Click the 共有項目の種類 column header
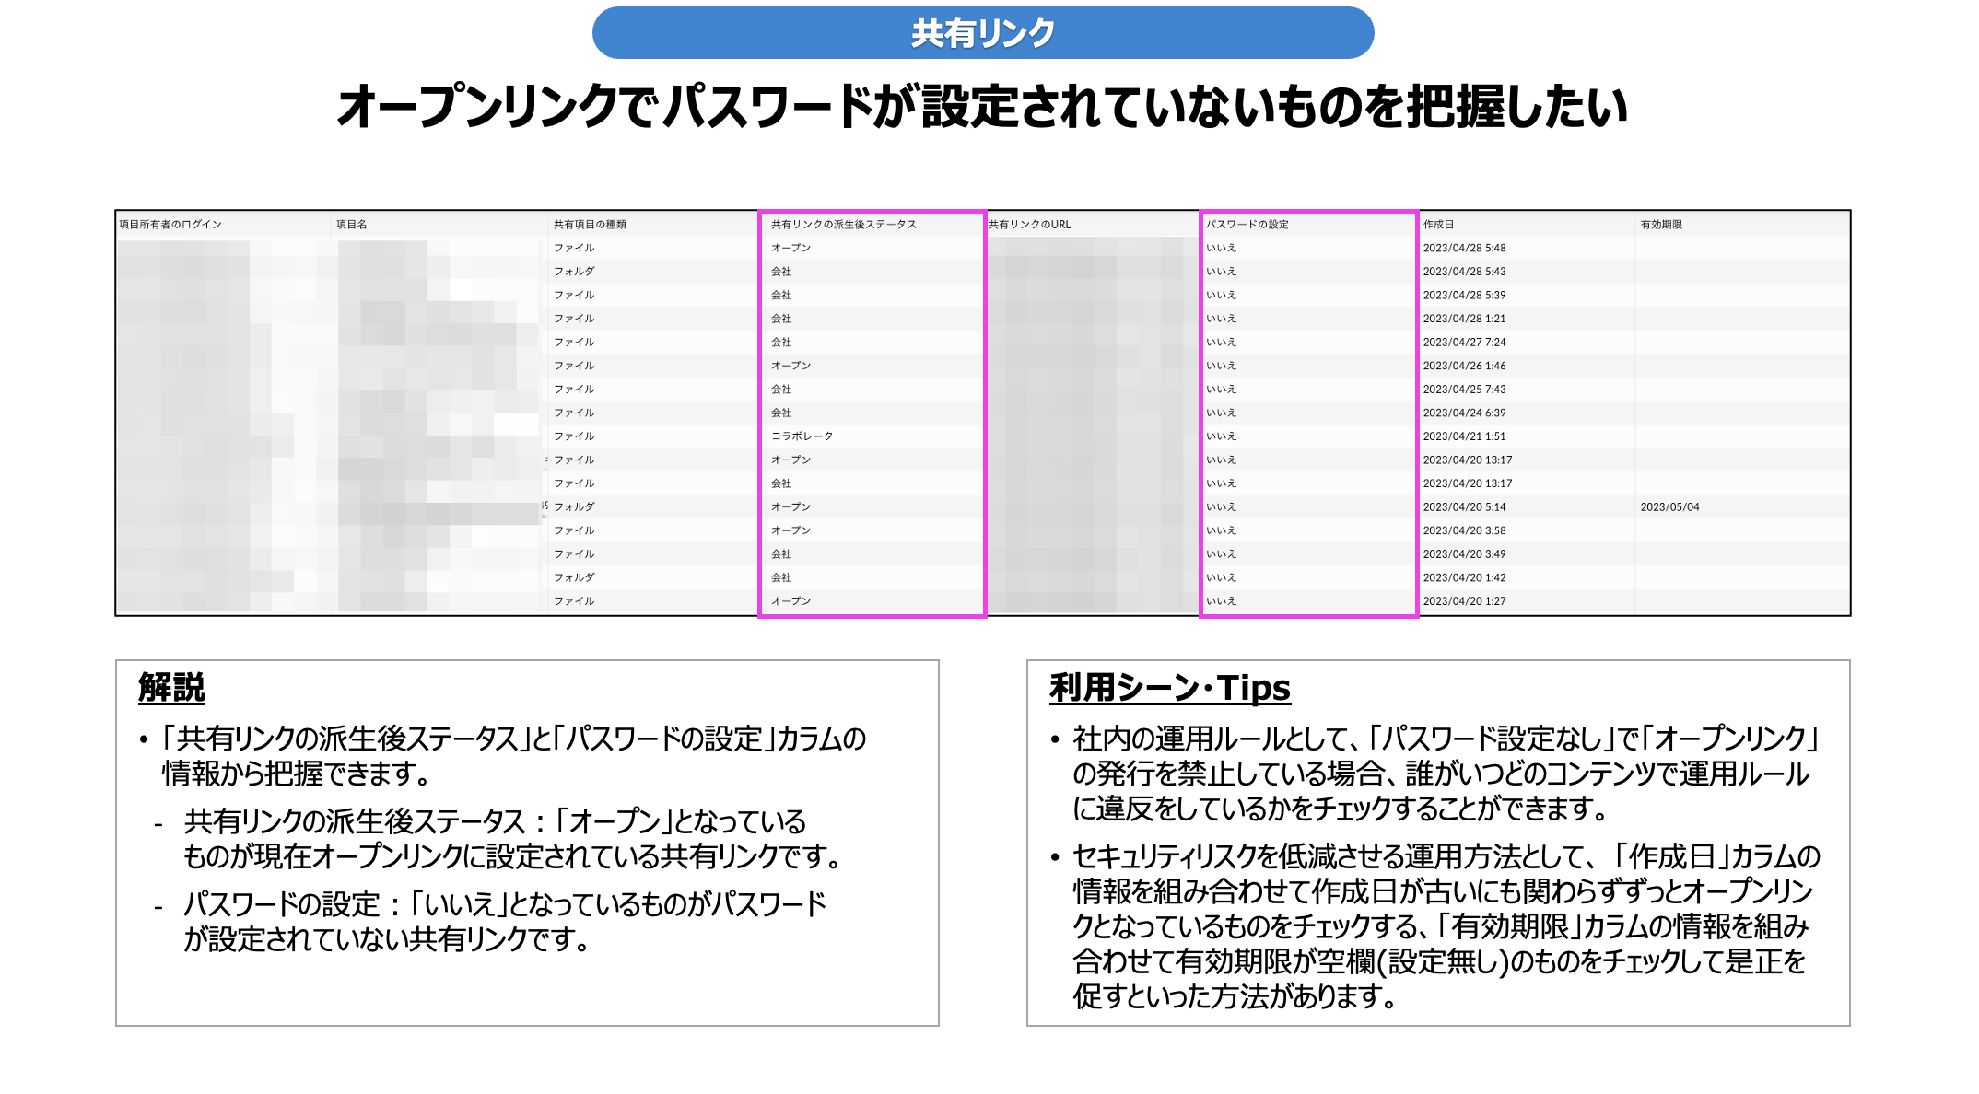This screenshot has height=1094, width=1979. [590, 225]
